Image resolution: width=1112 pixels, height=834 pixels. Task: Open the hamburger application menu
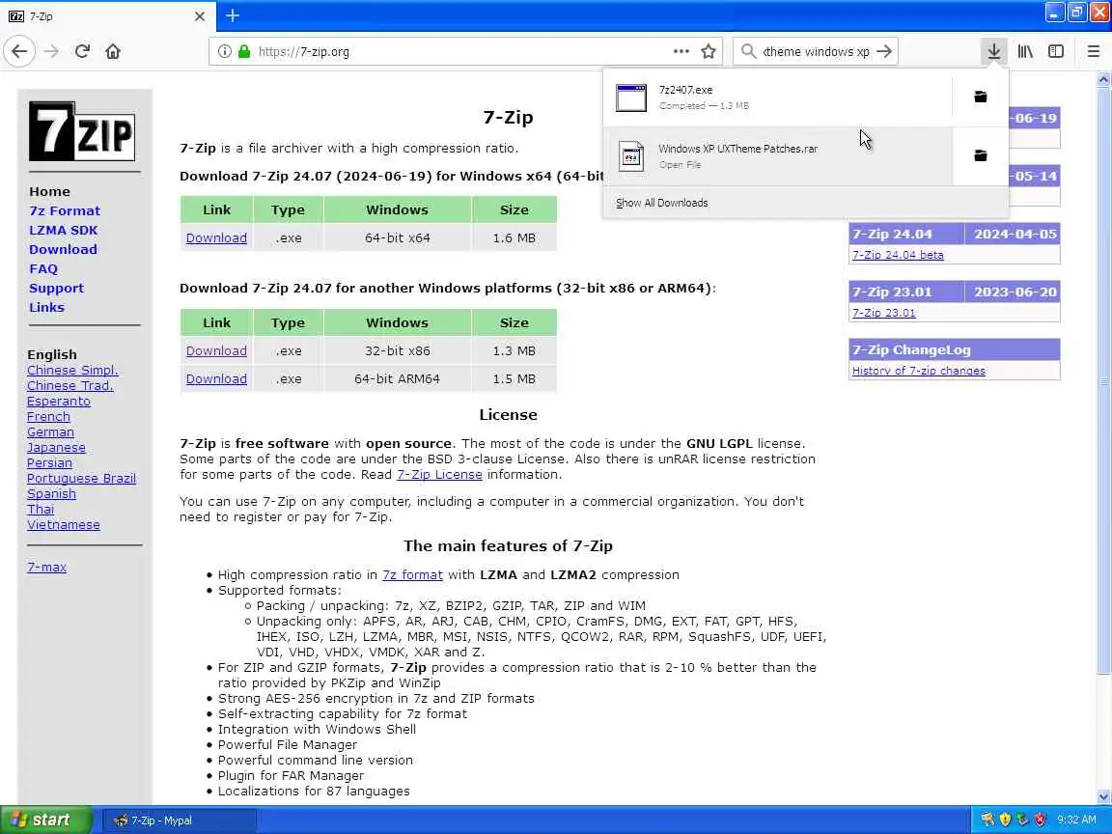coord(1093,51)
